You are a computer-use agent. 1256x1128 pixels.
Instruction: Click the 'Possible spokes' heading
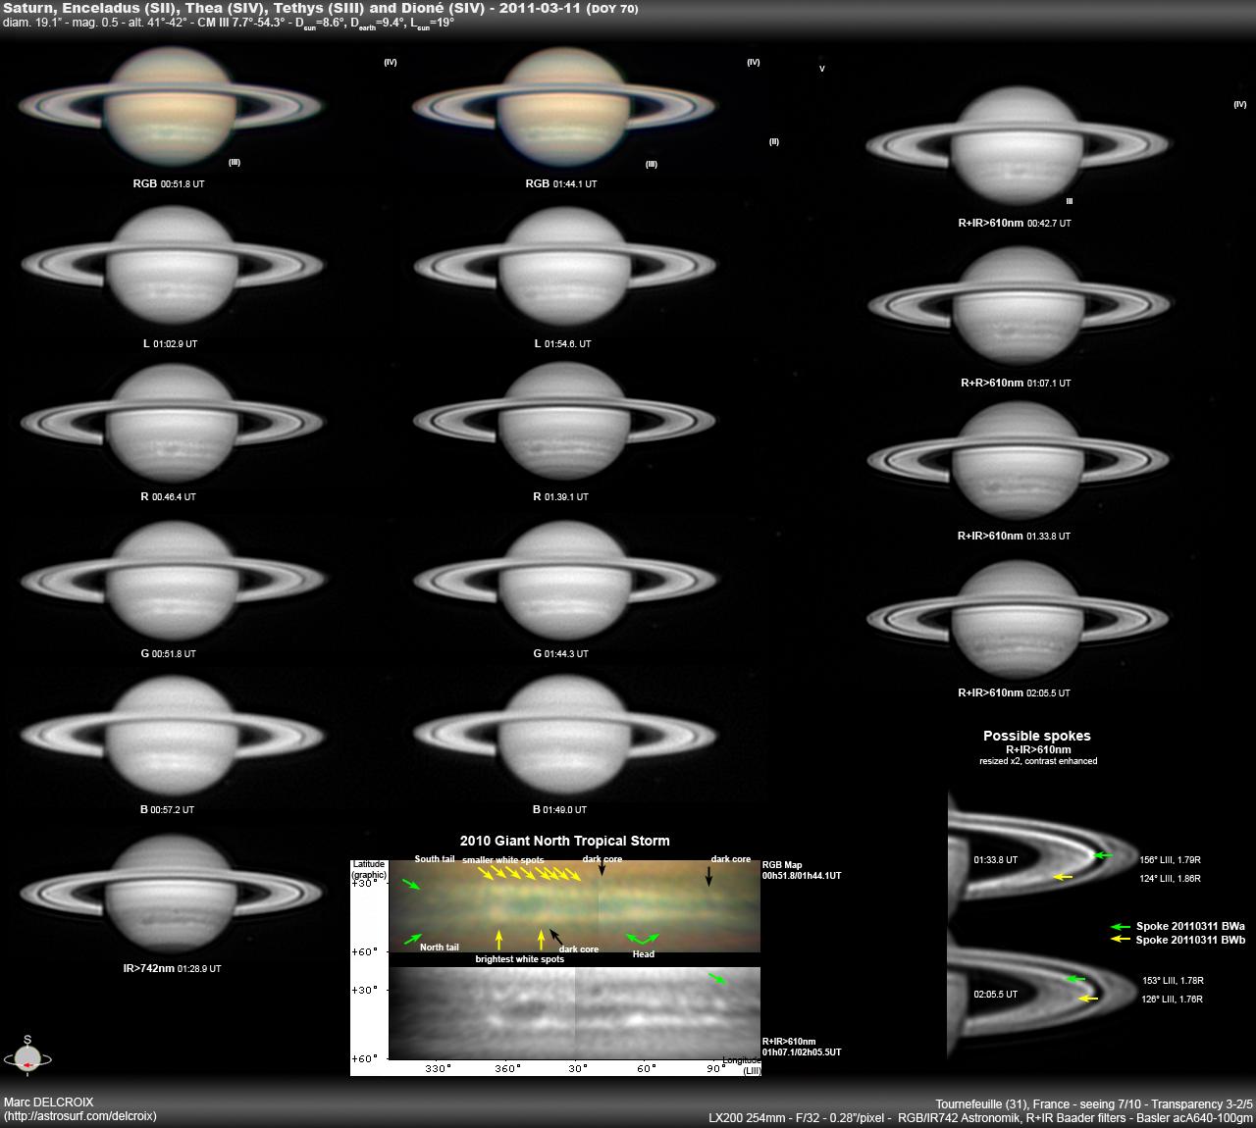coord(1037,736)
